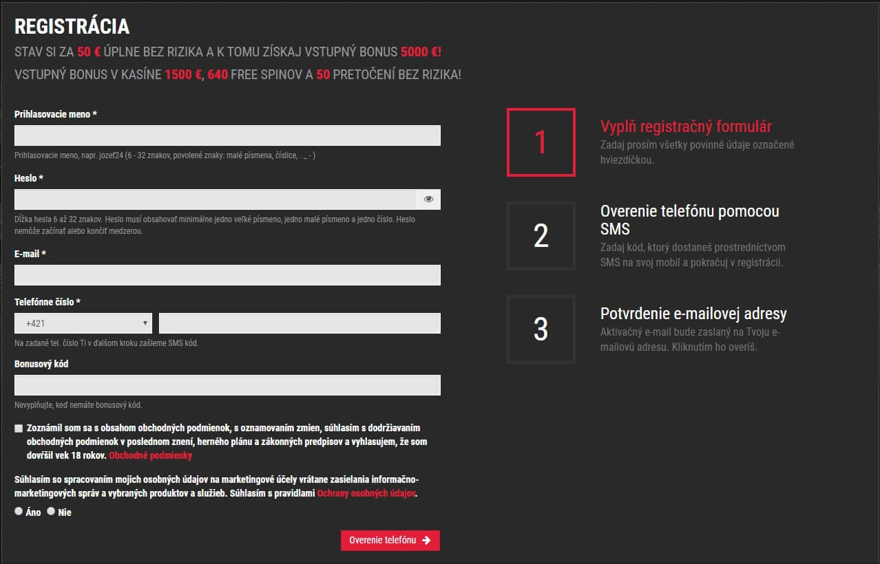
Task: Focus the Prihlasovacie meno input field
Action: coord(227,135)
